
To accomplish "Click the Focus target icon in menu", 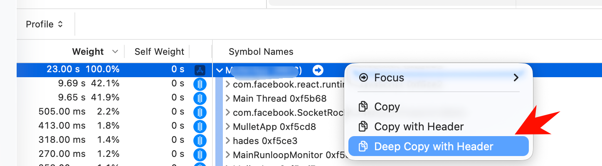I will pos(363,78).
